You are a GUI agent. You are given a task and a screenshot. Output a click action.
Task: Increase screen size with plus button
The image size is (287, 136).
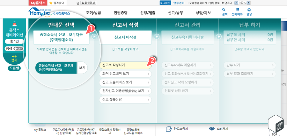[248, 3]
